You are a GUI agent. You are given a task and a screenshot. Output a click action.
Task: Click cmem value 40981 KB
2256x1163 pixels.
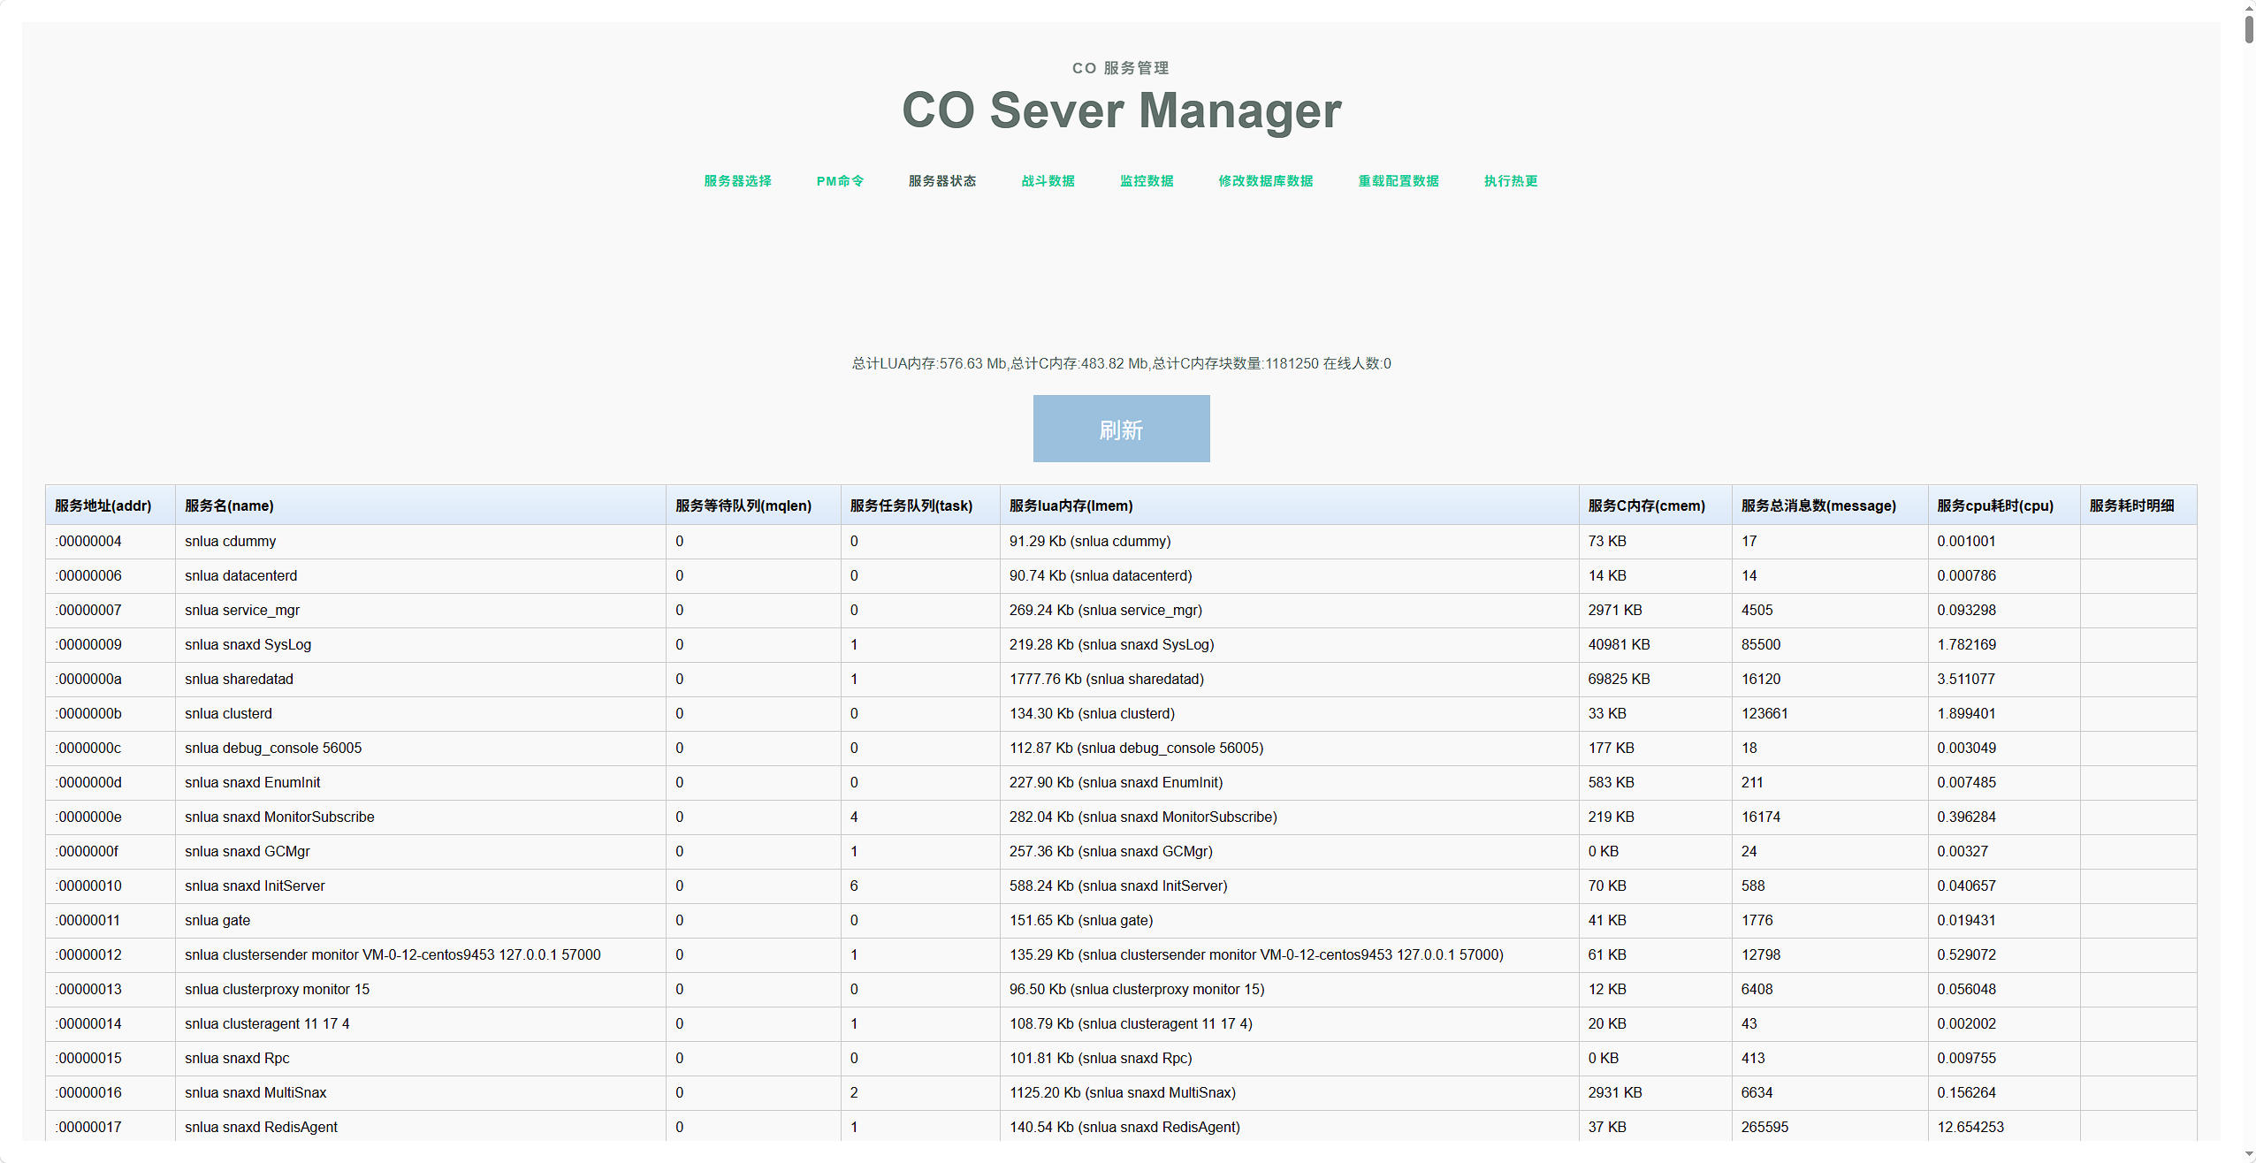point(1655,645)
